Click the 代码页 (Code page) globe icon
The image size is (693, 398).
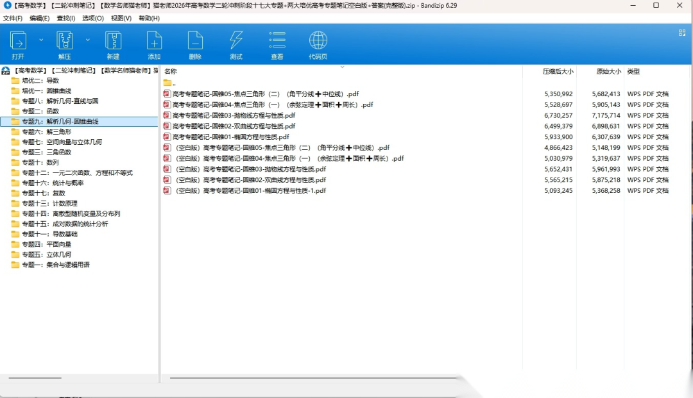point(318,42)
